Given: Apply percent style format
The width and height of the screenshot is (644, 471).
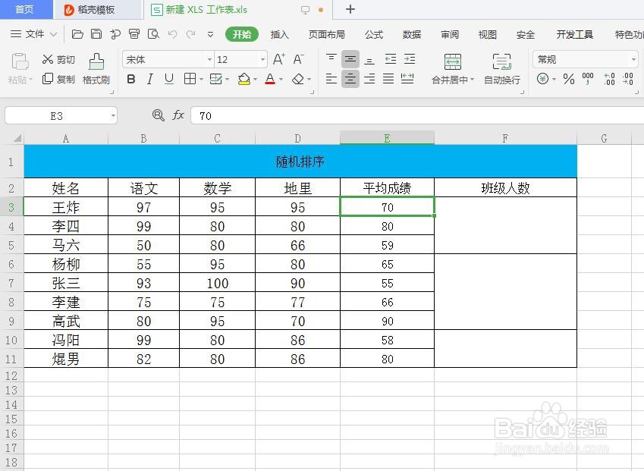Looking at the screenshot, I should [568, 79].
